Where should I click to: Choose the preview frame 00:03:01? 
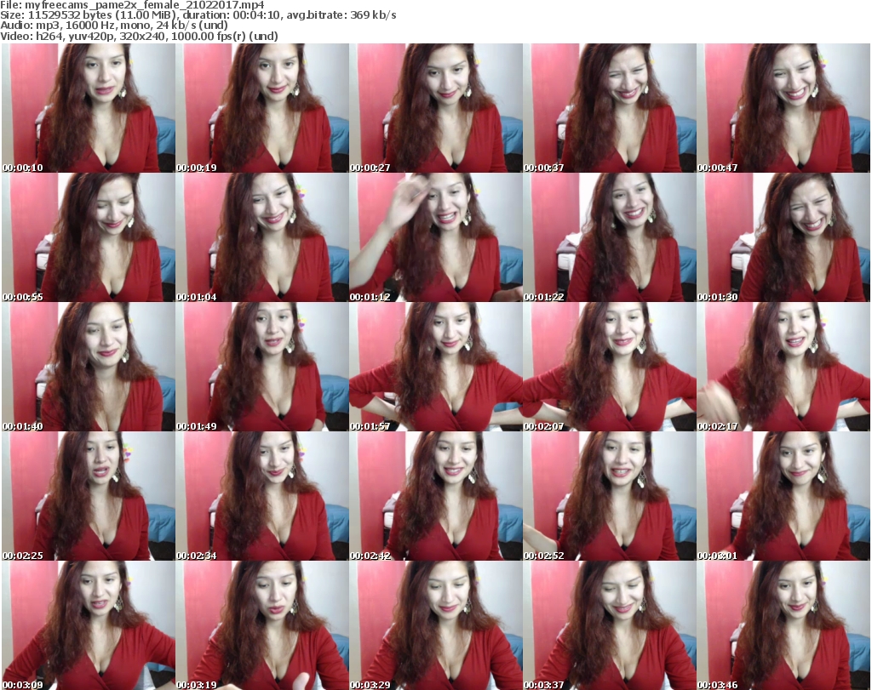[783, 496]
